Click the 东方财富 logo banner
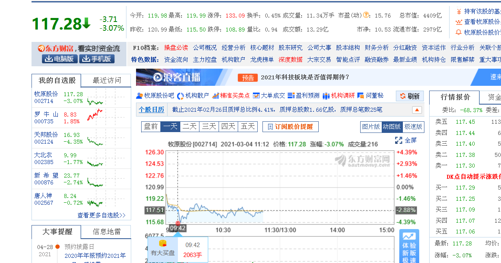Image resolution: width=501 pixels, height=263 pixels. click(x=79, y=49)
